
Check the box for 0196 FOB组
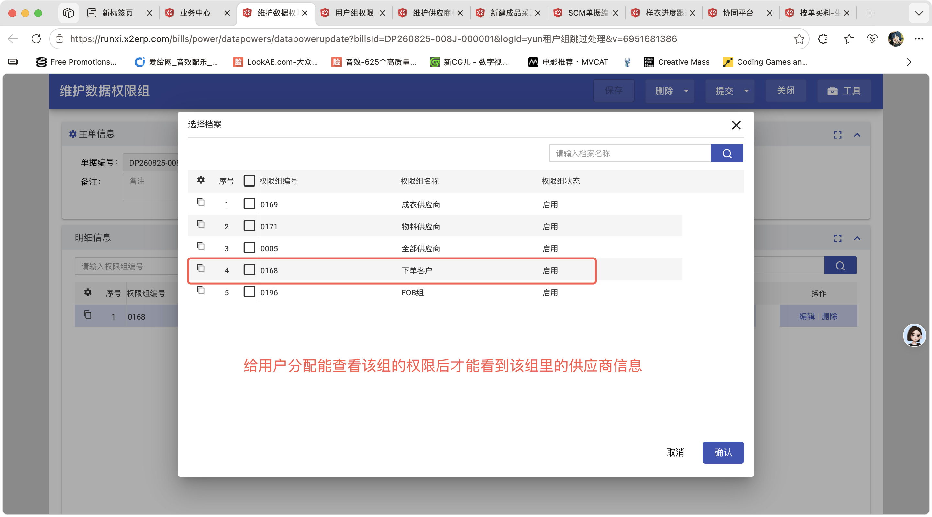(249, 291)
